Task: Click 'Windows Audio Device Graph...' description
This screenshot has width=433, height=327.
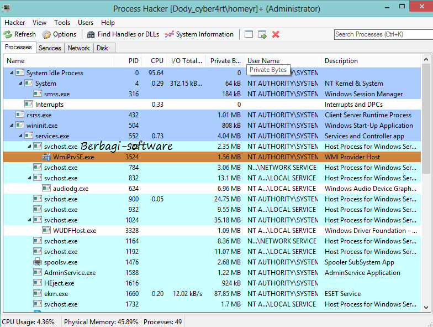Action: (x=370, y=188)
